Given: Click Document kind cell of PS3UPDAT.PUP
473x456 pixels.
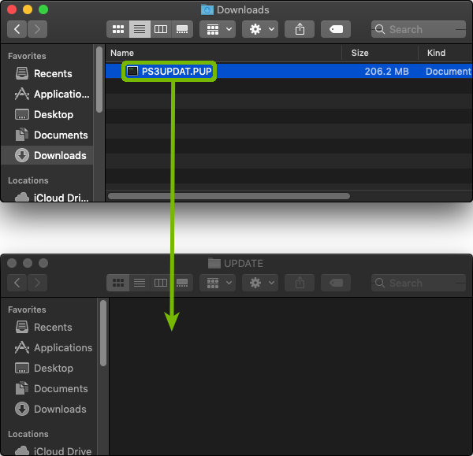Looking at the screenshot, I should pyautogui.click(x=449, y=72).
